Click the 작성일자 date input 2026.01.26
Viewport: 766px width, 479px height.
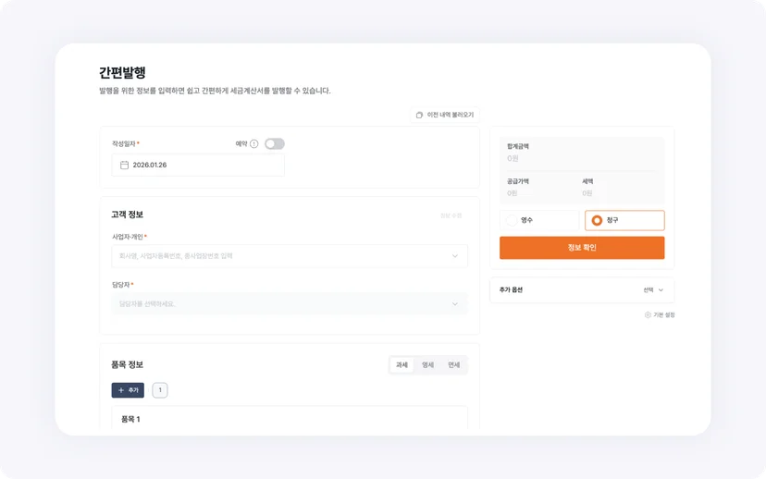tap(198, 165)
